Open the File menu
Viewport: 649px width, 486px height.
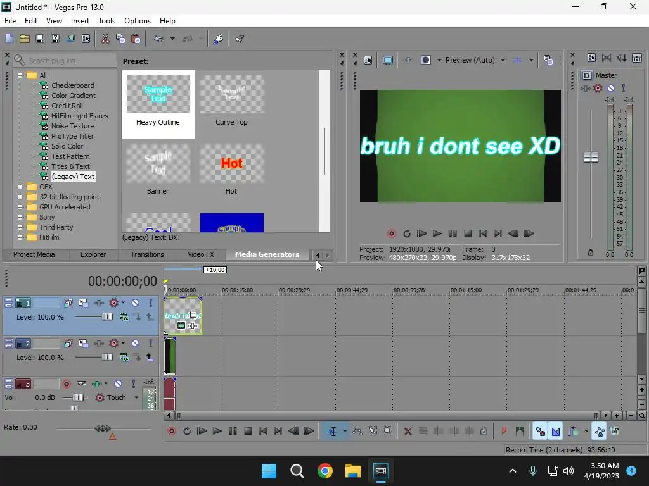click(x=10, y=21)
